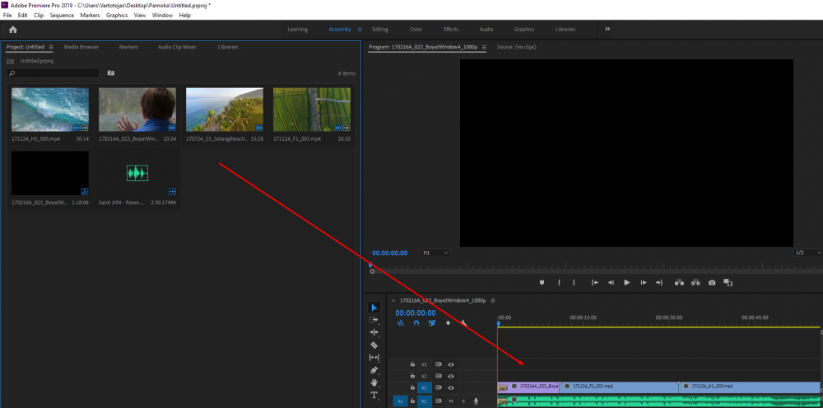Click the Lift button
The image size is (823, 408).
(x=679, y=282)
